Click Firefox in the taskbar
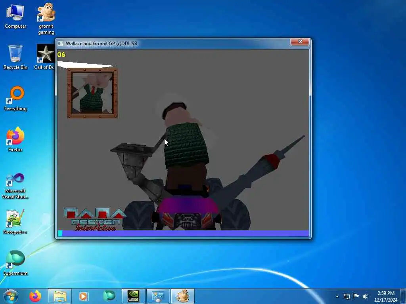 coord(35,296)
